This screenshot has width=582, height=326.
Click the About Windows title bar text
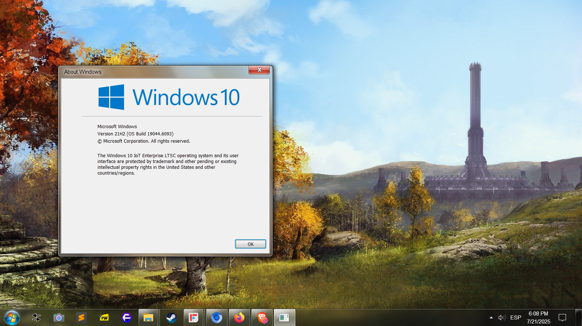[83, 72]
